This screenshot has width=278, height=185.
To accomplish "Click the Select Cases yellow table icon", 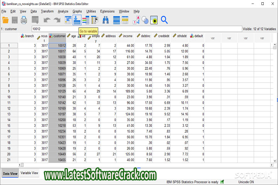I will tap(125, 20).
